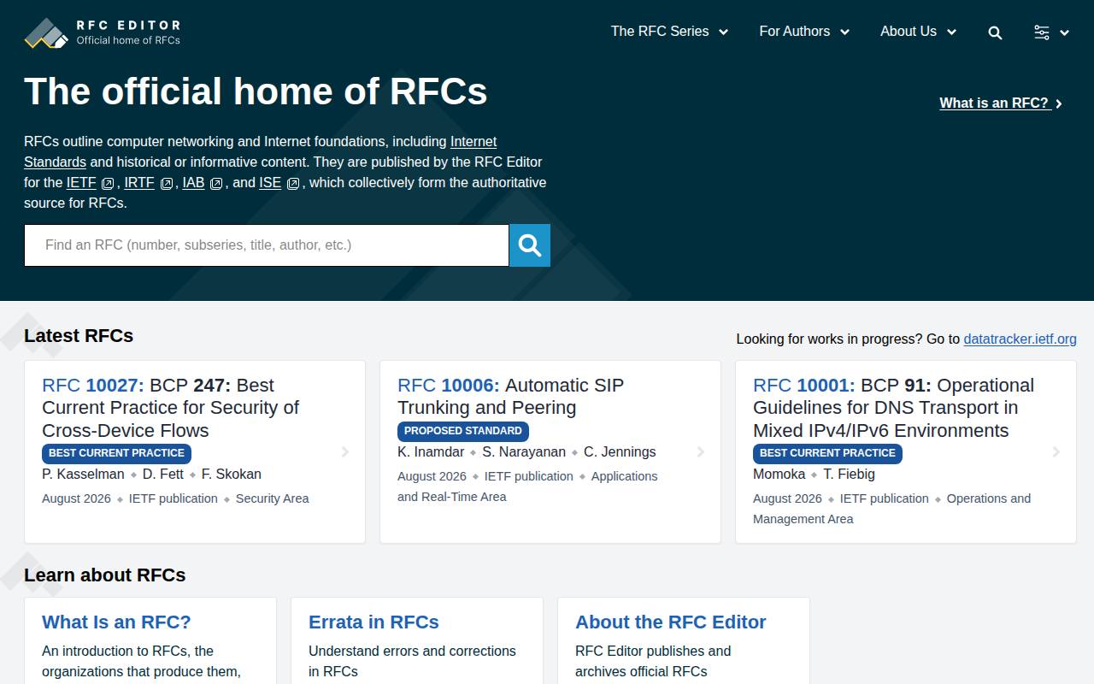
Task: Click Best Current Practice badge on RFC 10001
Action: click(827, 453)
